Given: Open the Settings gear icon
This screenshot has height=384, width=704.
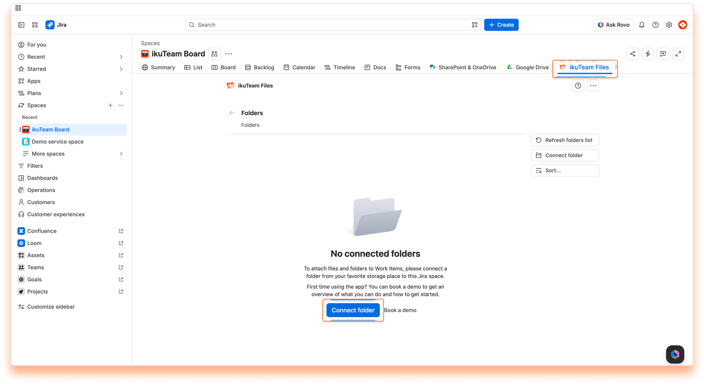Looking at the screenshot, I should point(669,25).
